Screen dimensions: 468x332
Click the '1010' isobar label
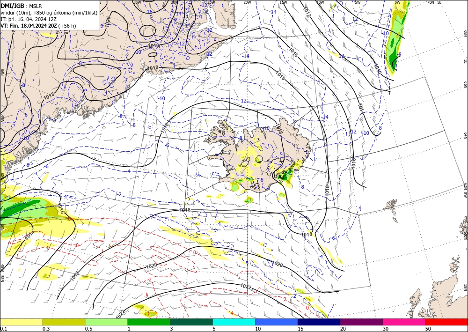click(x=378, y=69)
